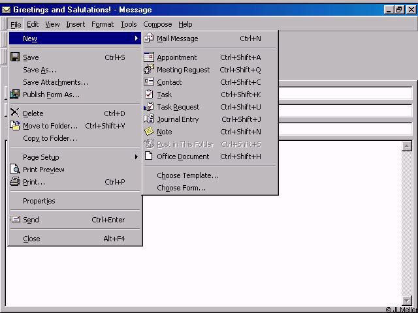Open the Tools menu

coord(129,24)
